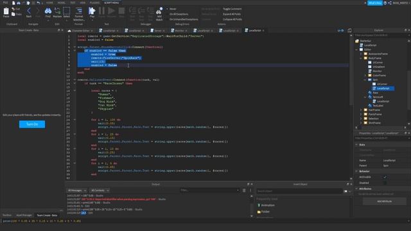Click the Select dashed-box icon
Image resolution: width=411 pixels, height=231 pixels.
[x=67, y=11]
